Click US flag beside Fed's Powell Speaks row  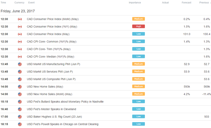[x=20, y=124]
